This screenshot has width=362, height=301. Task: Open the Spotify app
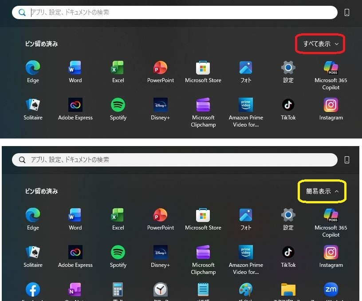point(118,105)
